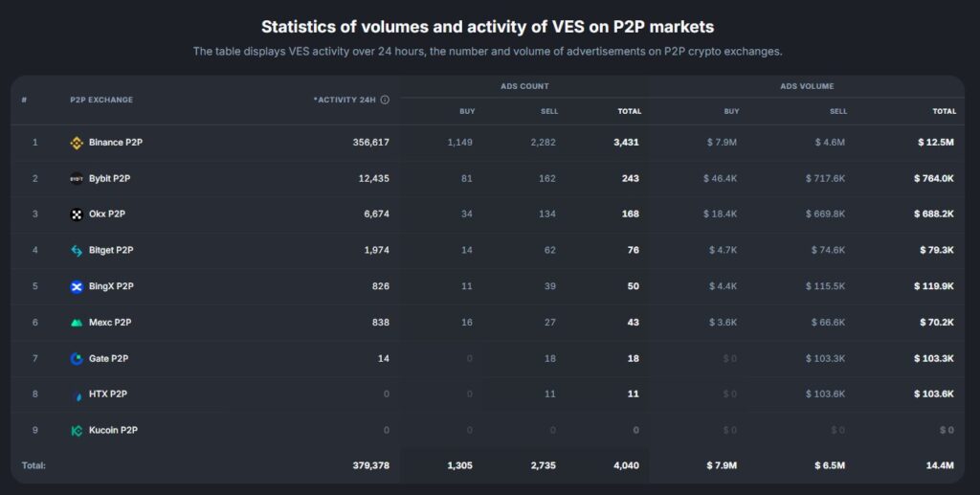Open the Gate P2P exchange link
980x495 pixels.
pyautogui.click(x=109, y=359)
